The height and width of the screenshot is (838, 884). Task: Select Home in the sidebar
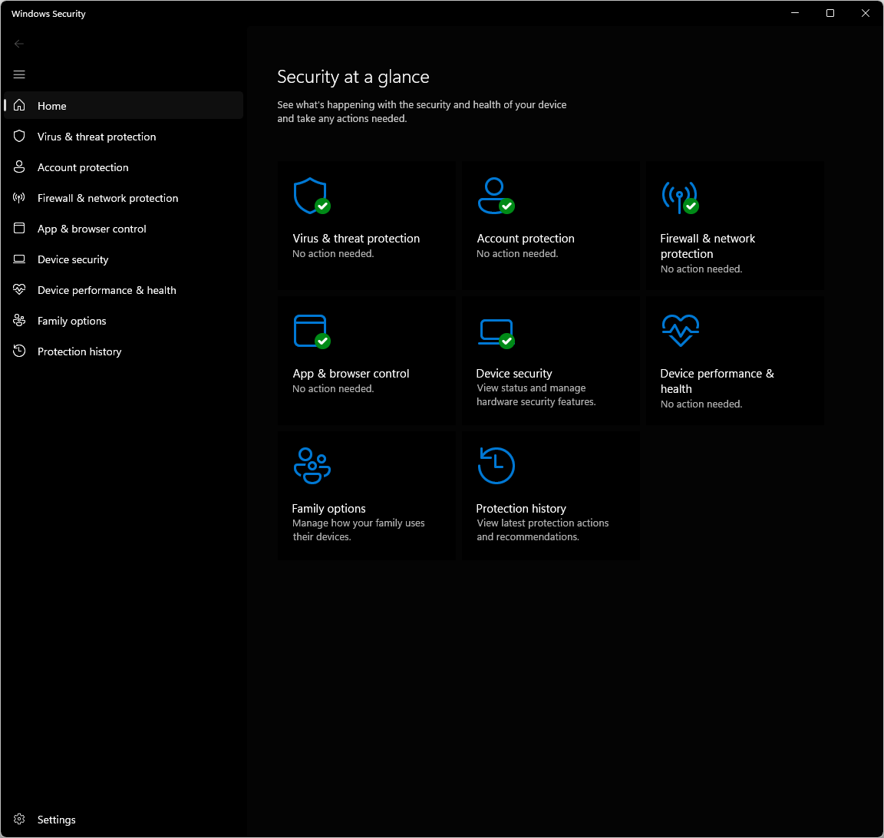[x=52, y=106]
